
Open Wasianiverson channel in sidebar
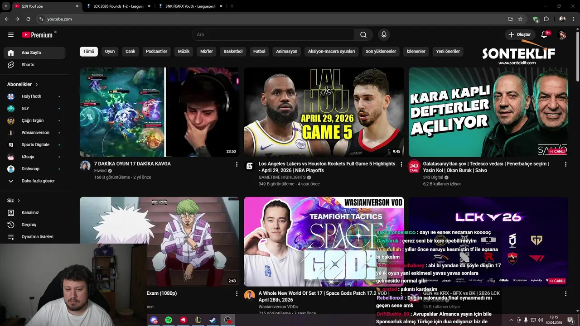(x=35, y=133)
